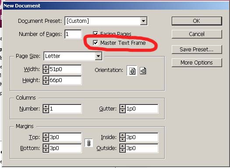Click Height stepper down arrow
Viewport: 230px width, 168px height.
[46, 82]
